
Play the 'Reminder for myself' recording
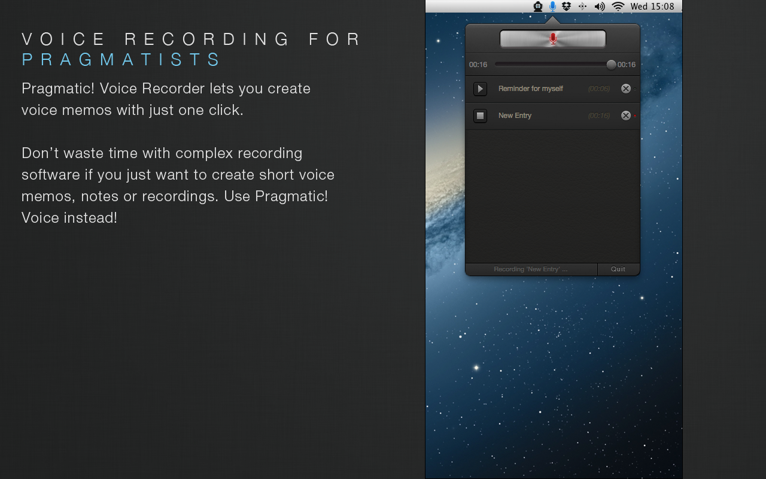tap(480, 89)
